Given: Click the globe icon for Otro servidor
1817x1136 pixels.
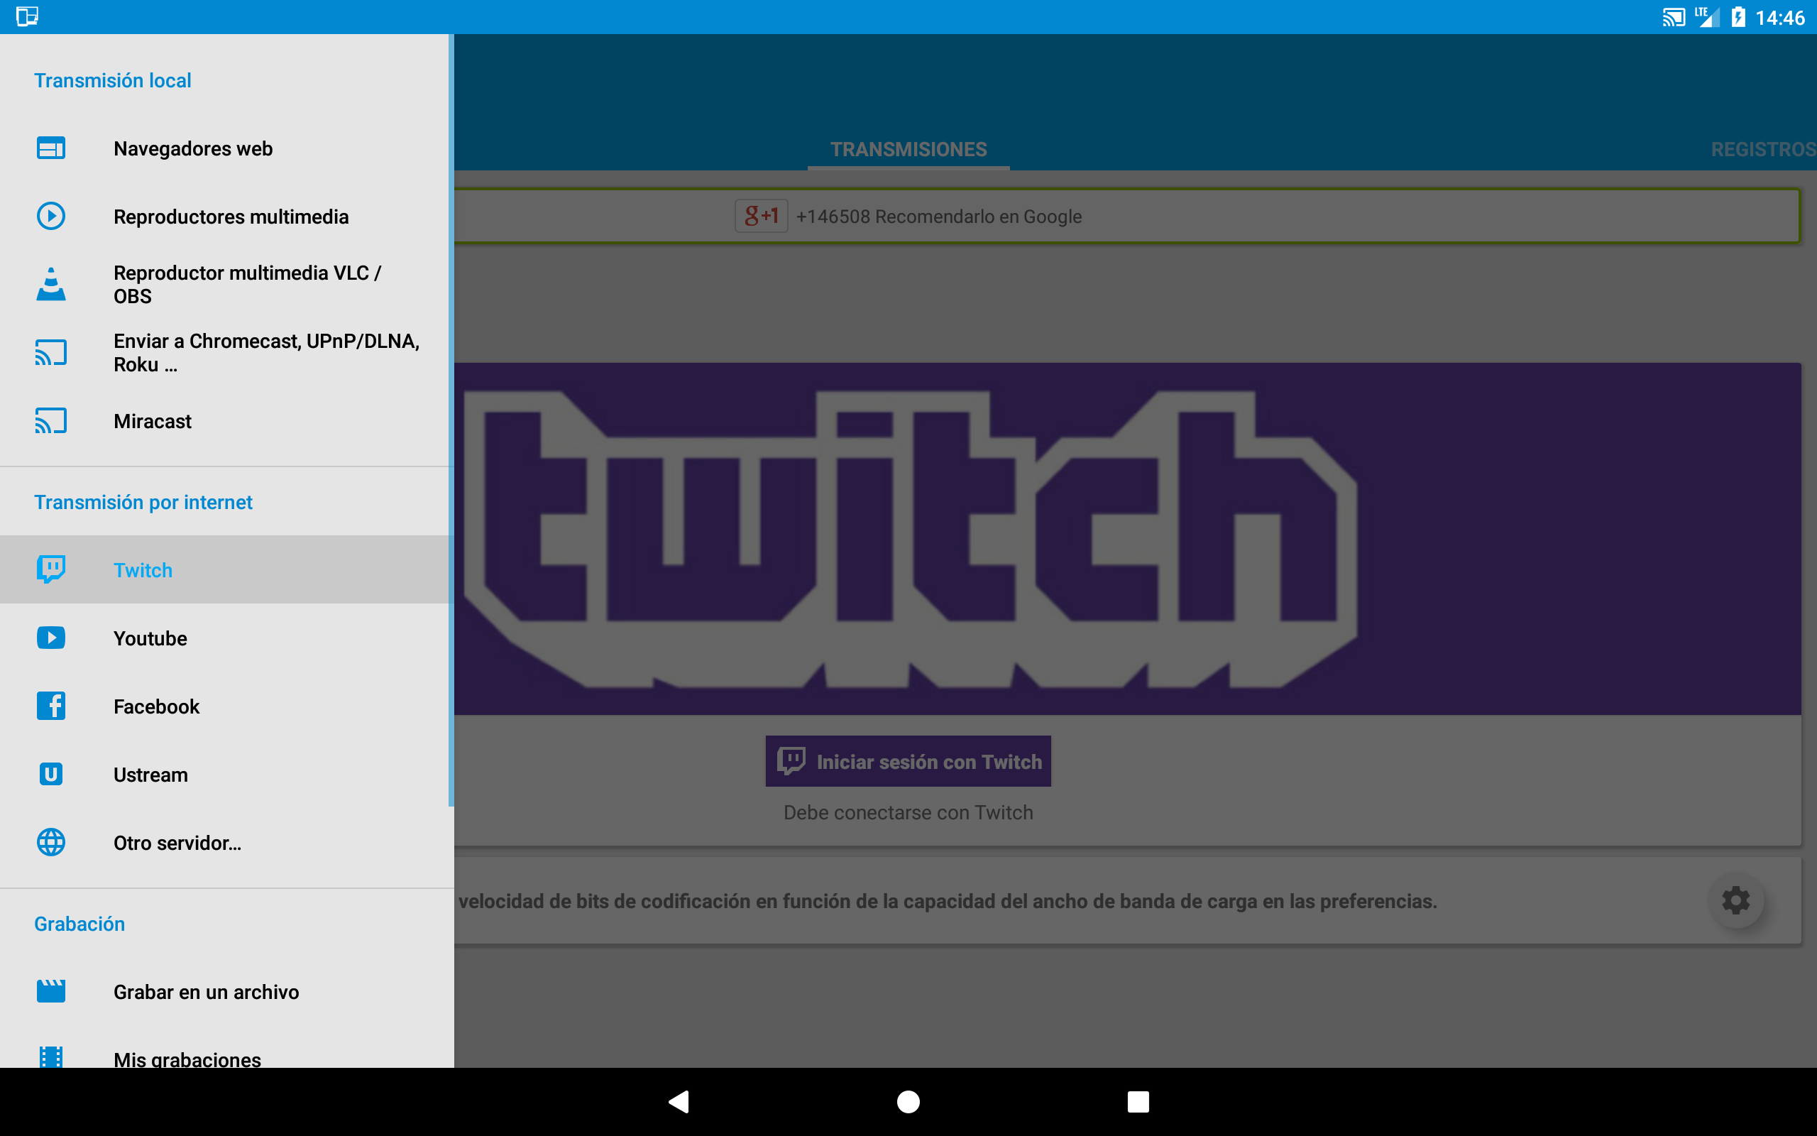Looking at the screenshot, I should 51,842.
